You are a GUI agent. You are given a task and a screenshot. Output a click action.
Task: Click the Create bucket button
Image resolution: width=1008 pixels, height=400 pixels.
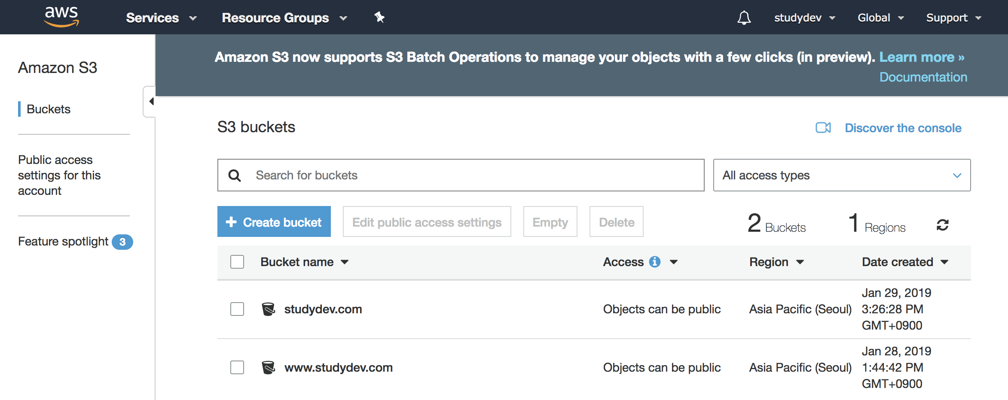pos(274,221)
